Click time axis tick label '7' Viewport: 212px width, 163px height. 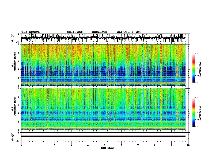point(138,145)
